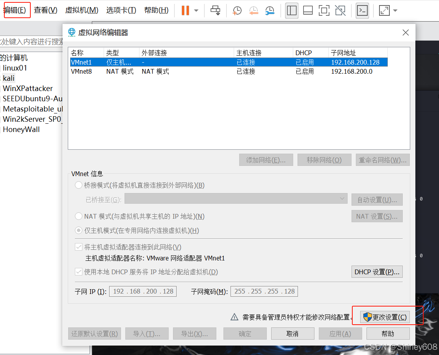Image resolution: width=439 pixels, height=355 pixels.
Task: Select the NAT 模式 radio button
Action: pyautogui.click(x=79, y=216)
